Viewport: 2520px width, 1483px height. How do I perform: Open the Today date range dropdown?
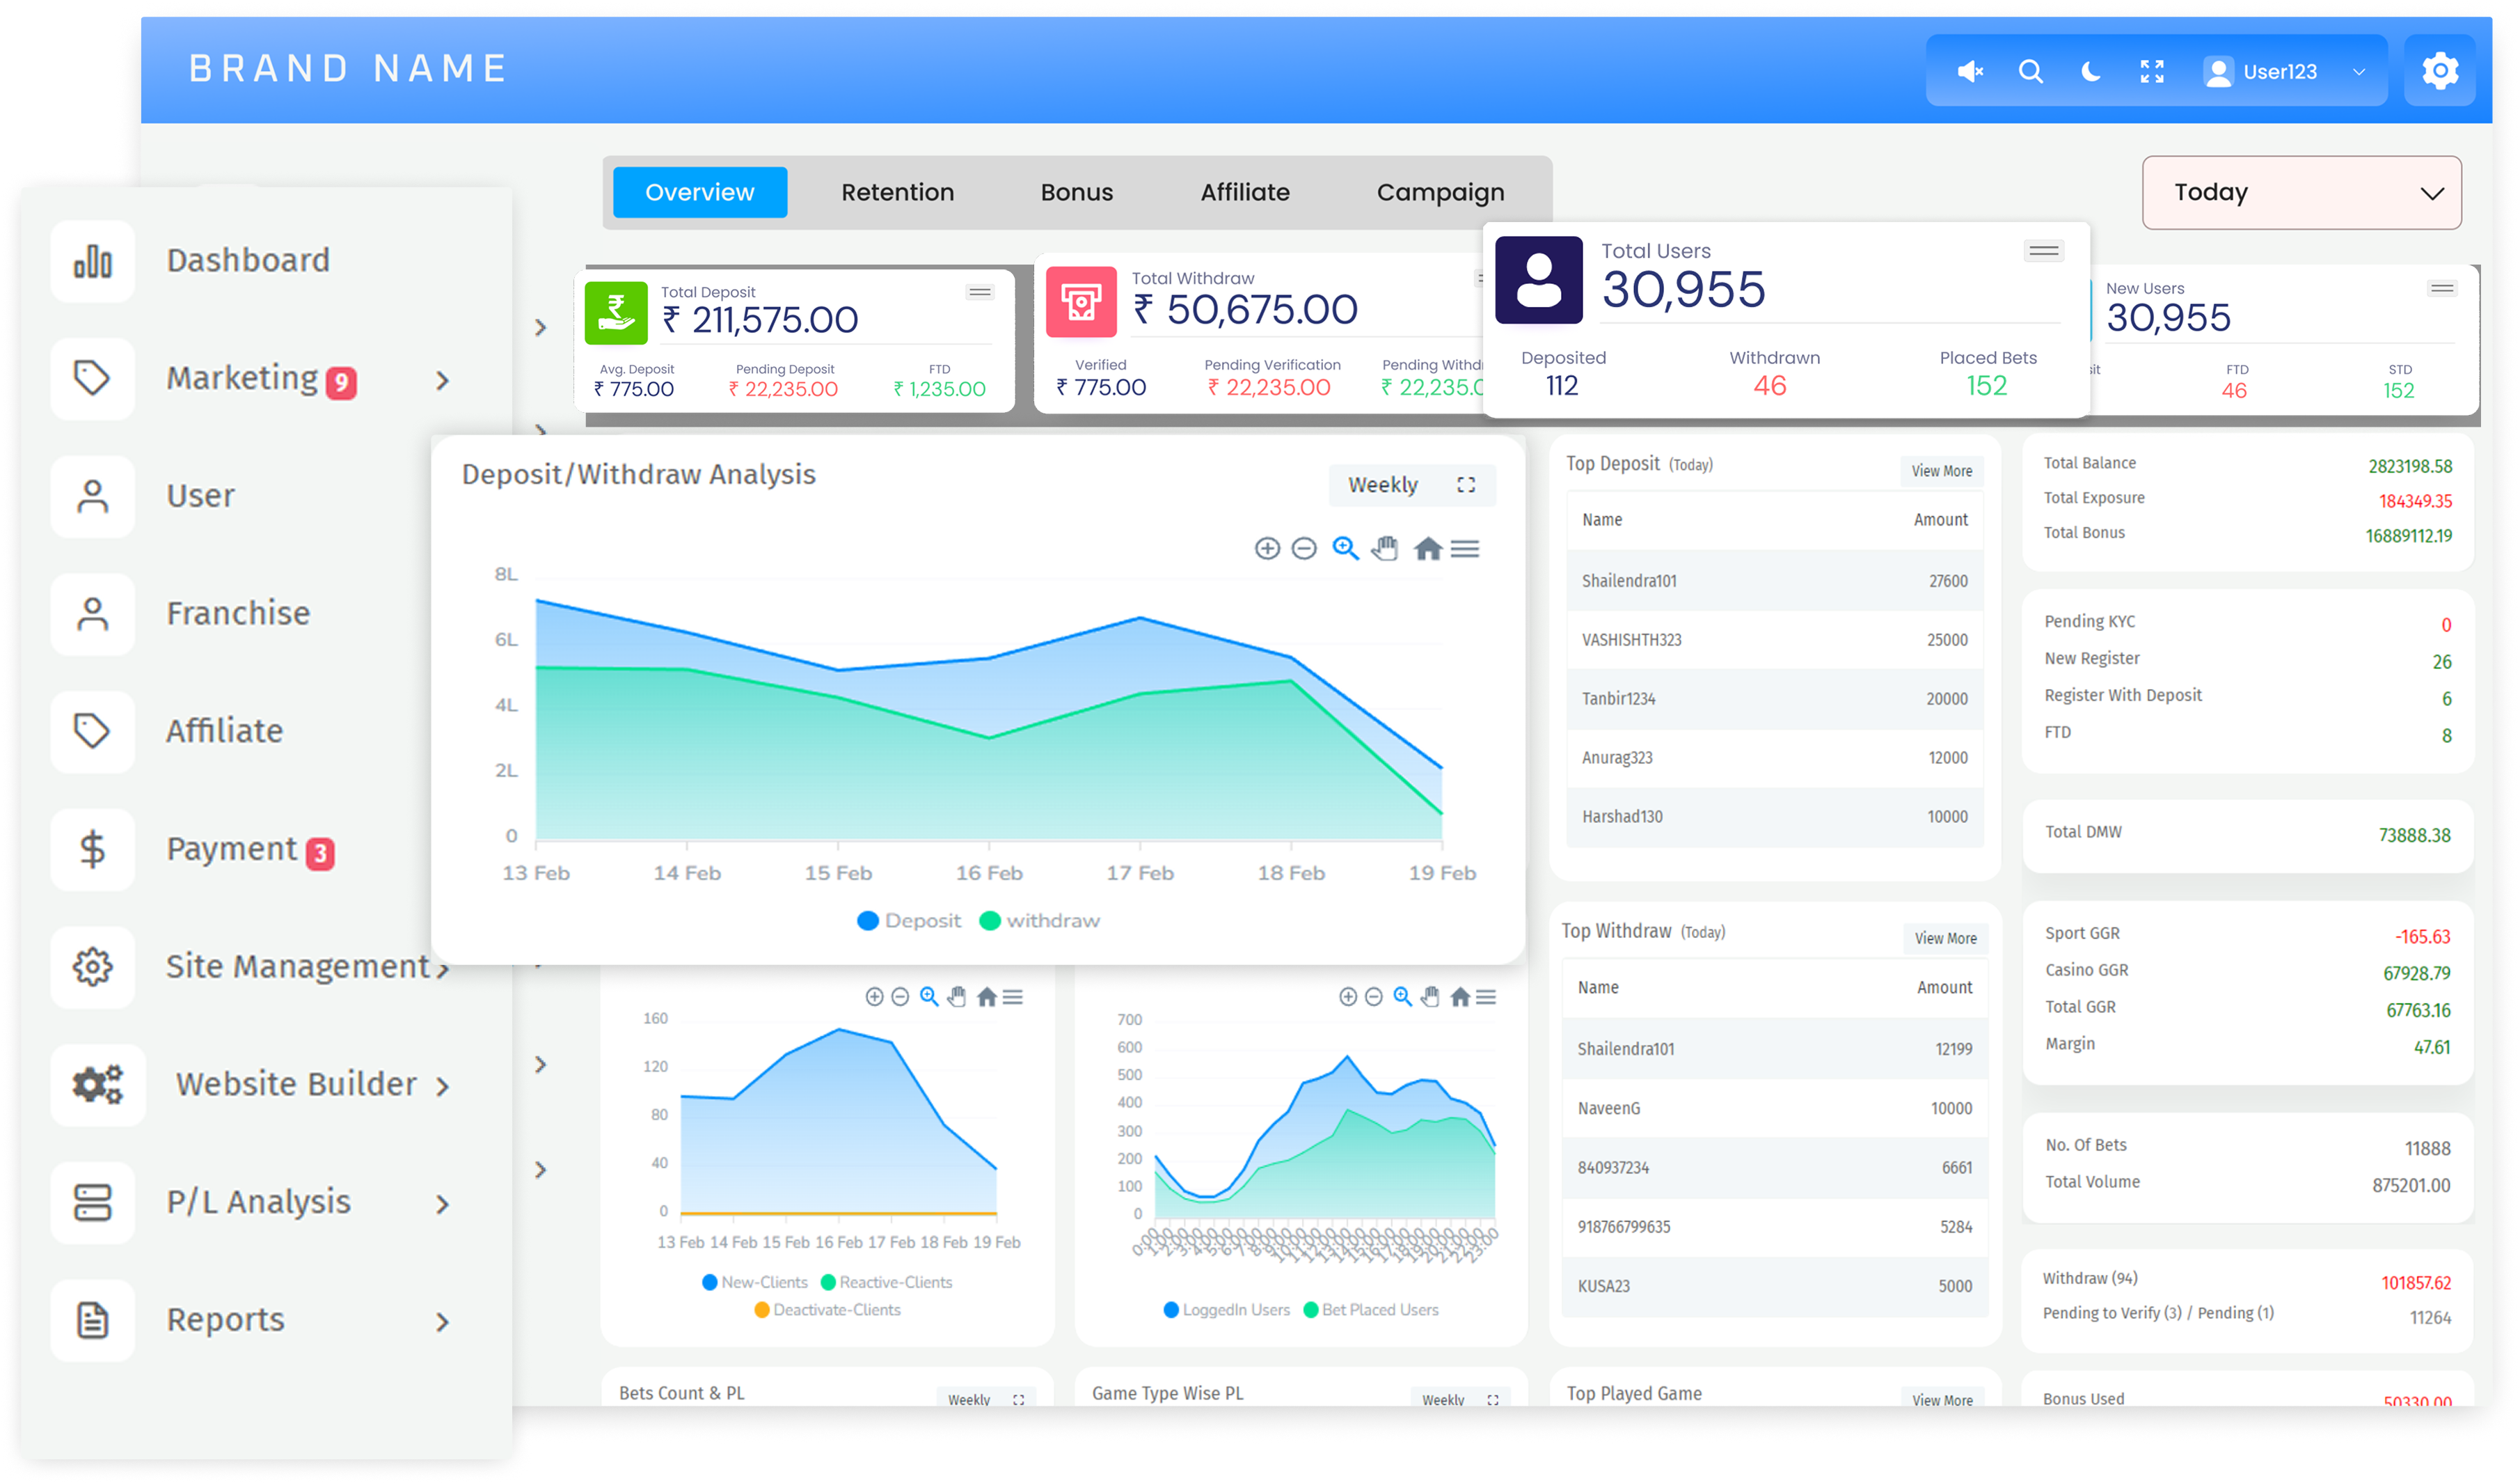(2301, 192)
